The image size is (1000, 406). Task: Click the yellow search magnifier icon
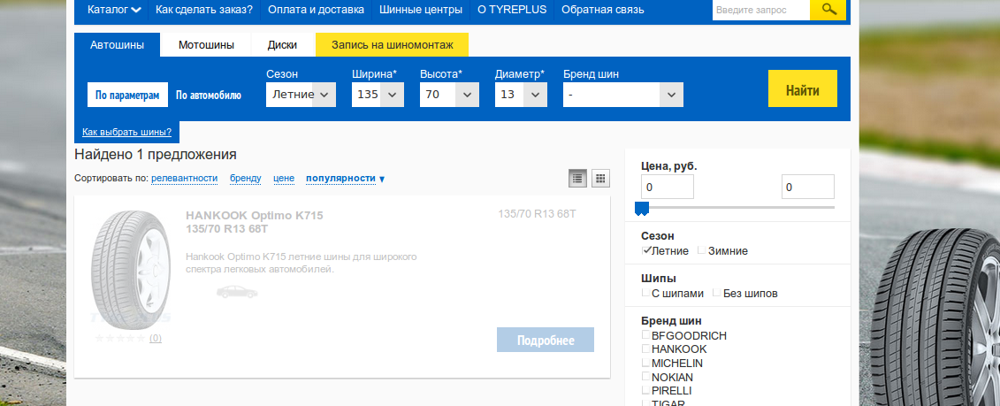[828, 10]
